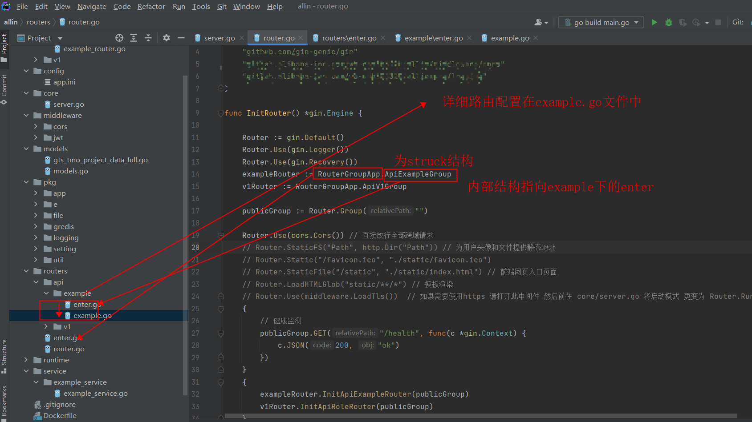Select the setting folder in the tree
The width and height of the screenshot is (752, 422).
pyautogui.click(x=65, y=249)
